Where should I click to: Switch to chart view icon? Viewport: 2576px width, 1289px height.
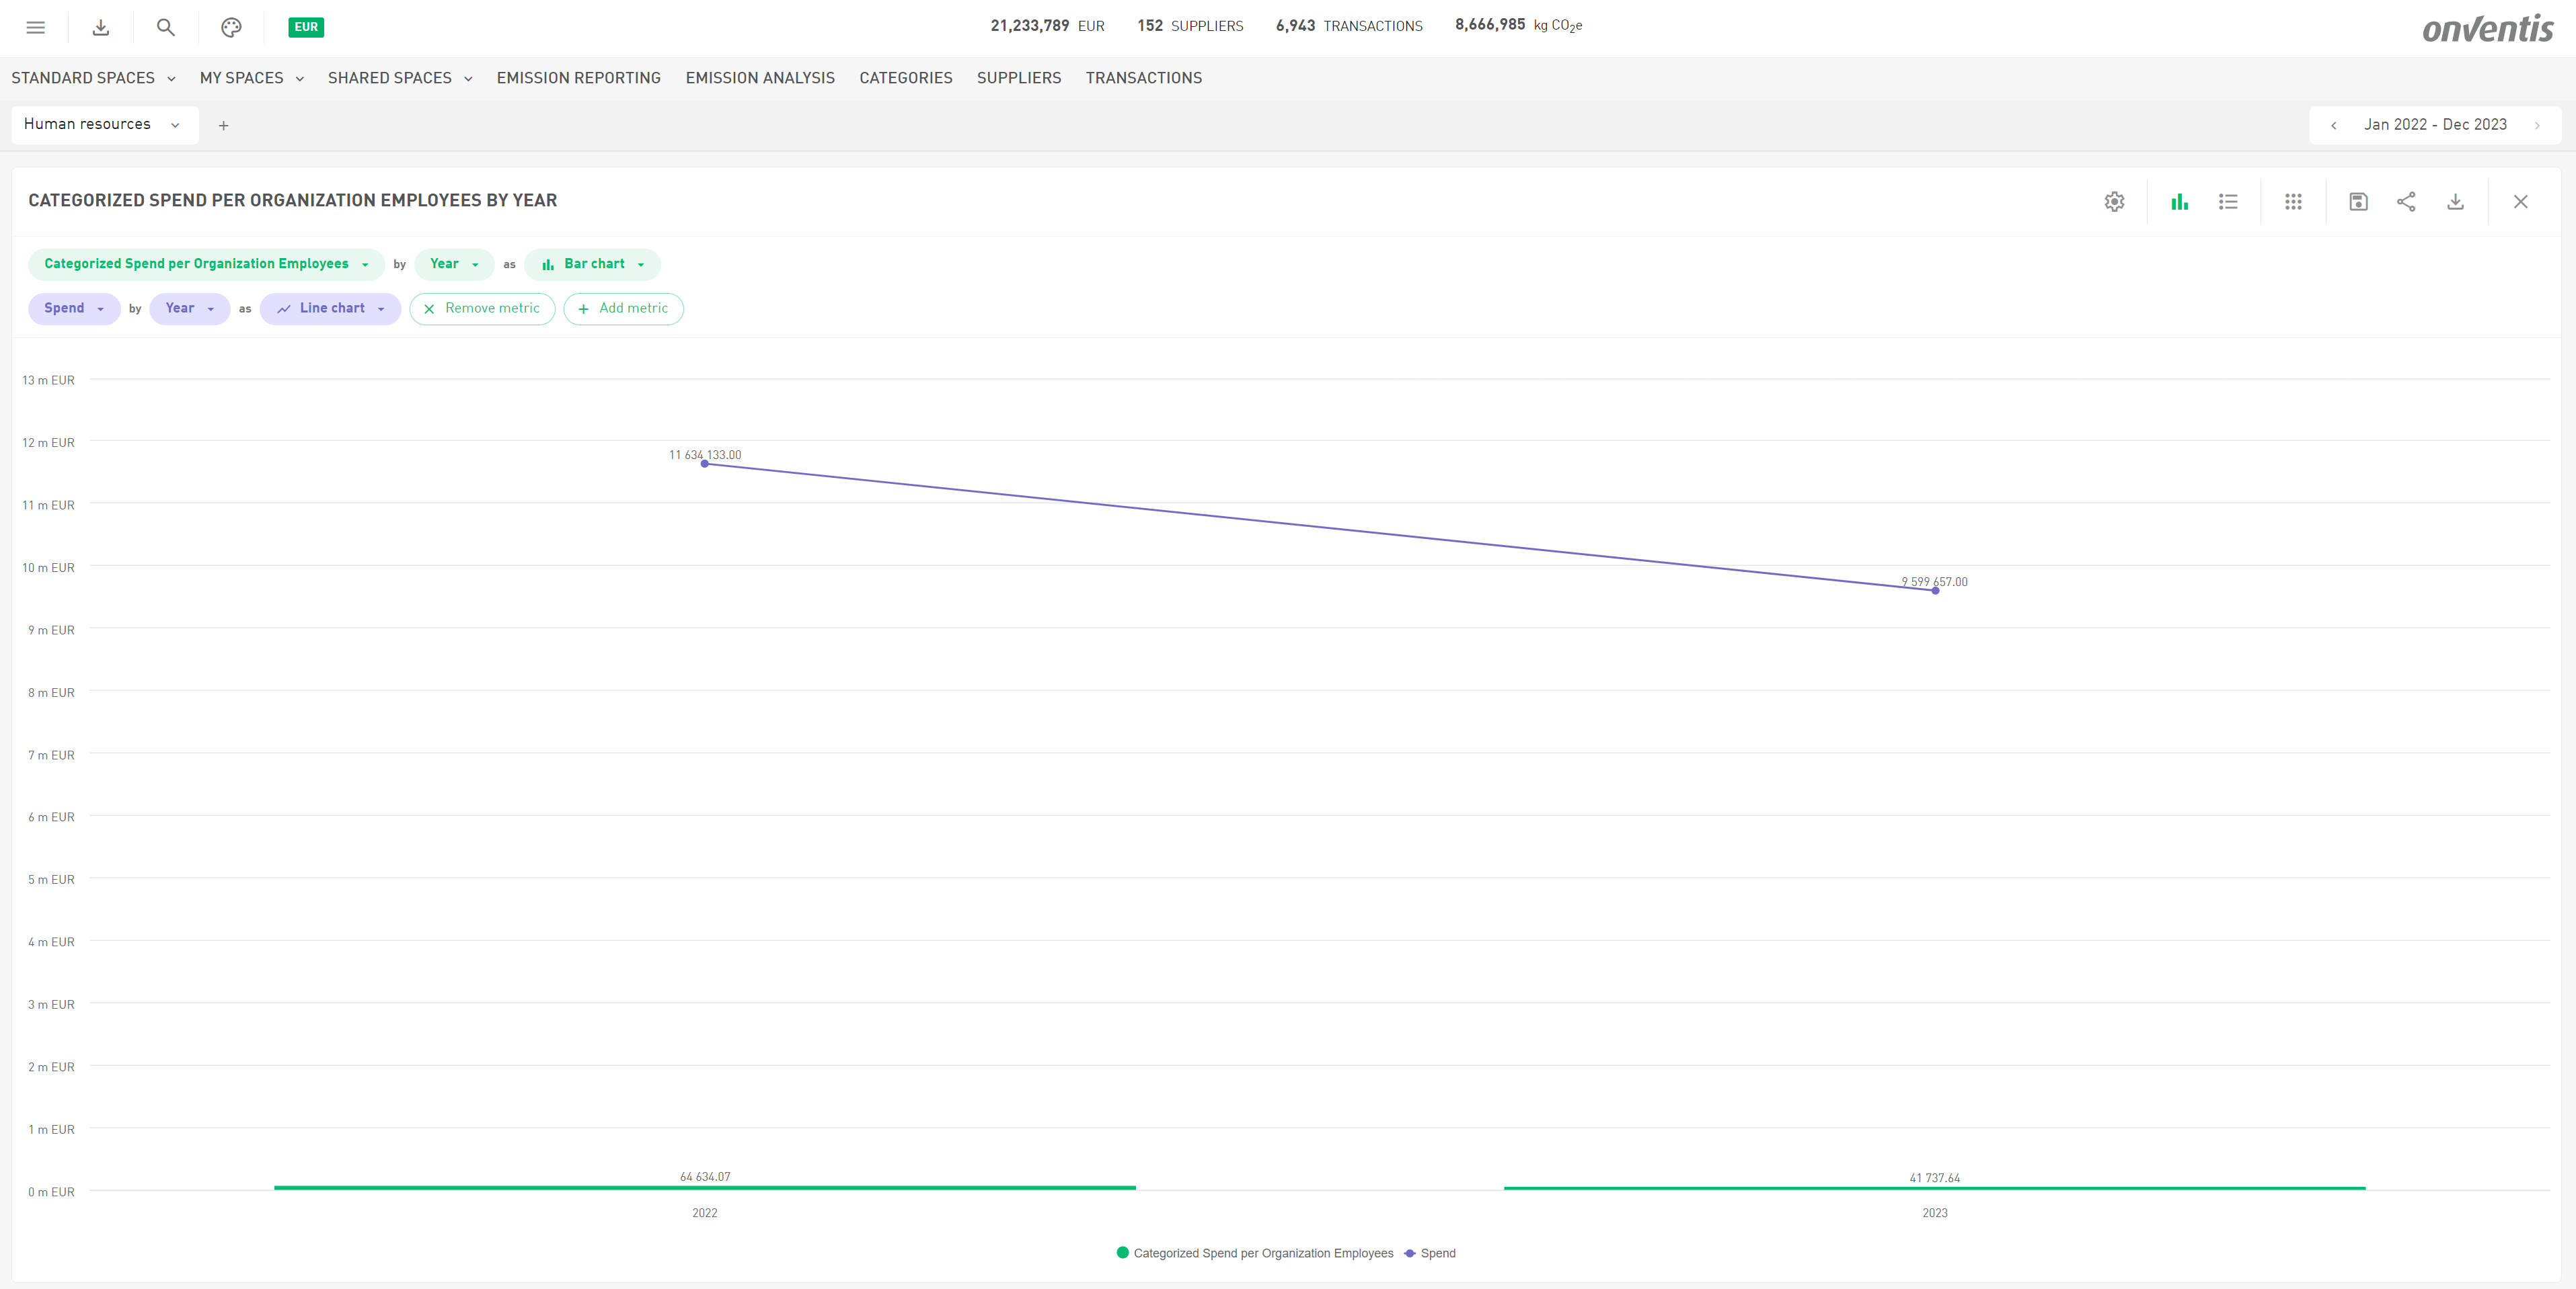coord(2179,201)
